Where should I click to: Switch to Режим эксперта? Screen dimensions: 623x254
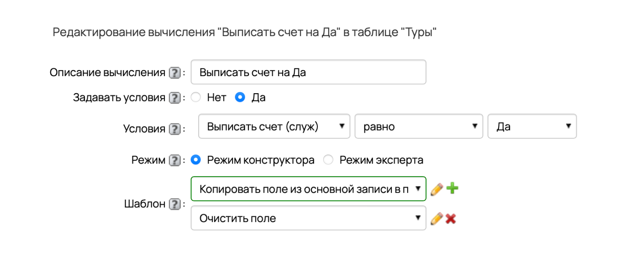click(328, 160)
